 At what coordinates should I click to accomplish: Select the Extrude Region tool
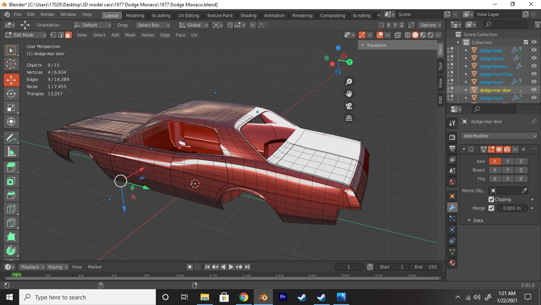[x=11, y=168]
